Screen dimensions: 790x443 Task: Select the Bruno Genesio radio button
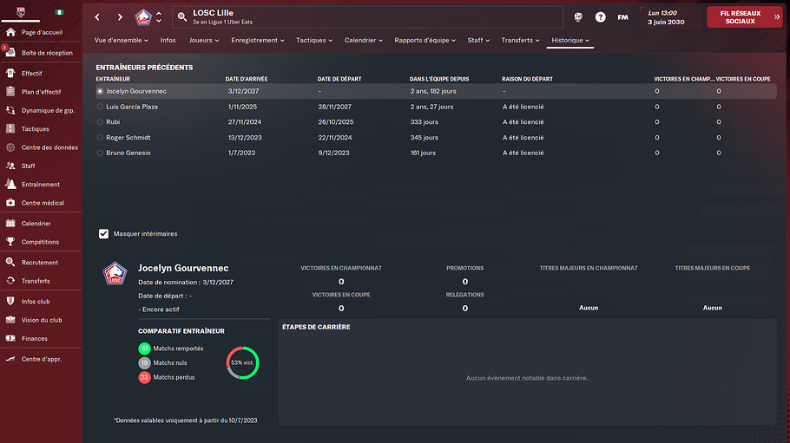point(100,153)
